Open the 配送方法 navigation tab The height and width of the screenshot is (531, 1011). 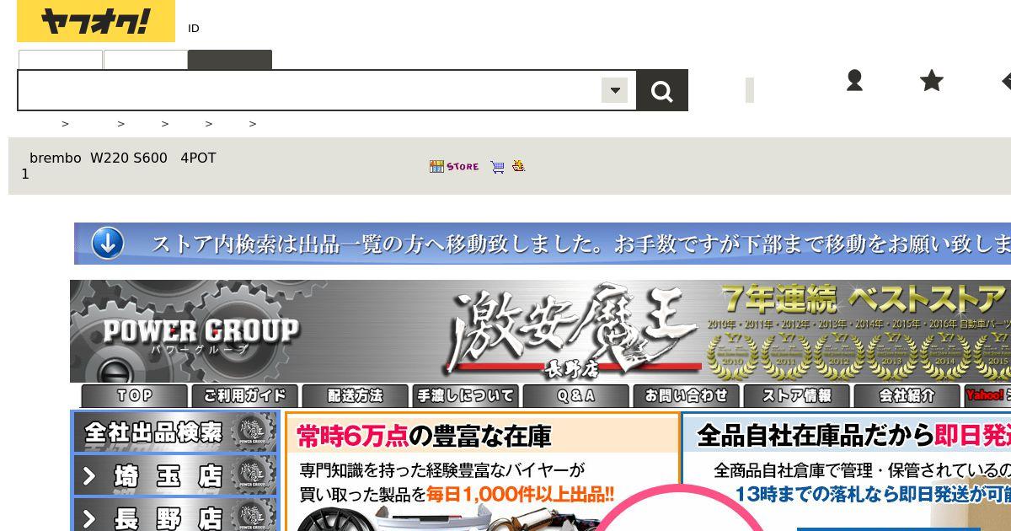356,395
